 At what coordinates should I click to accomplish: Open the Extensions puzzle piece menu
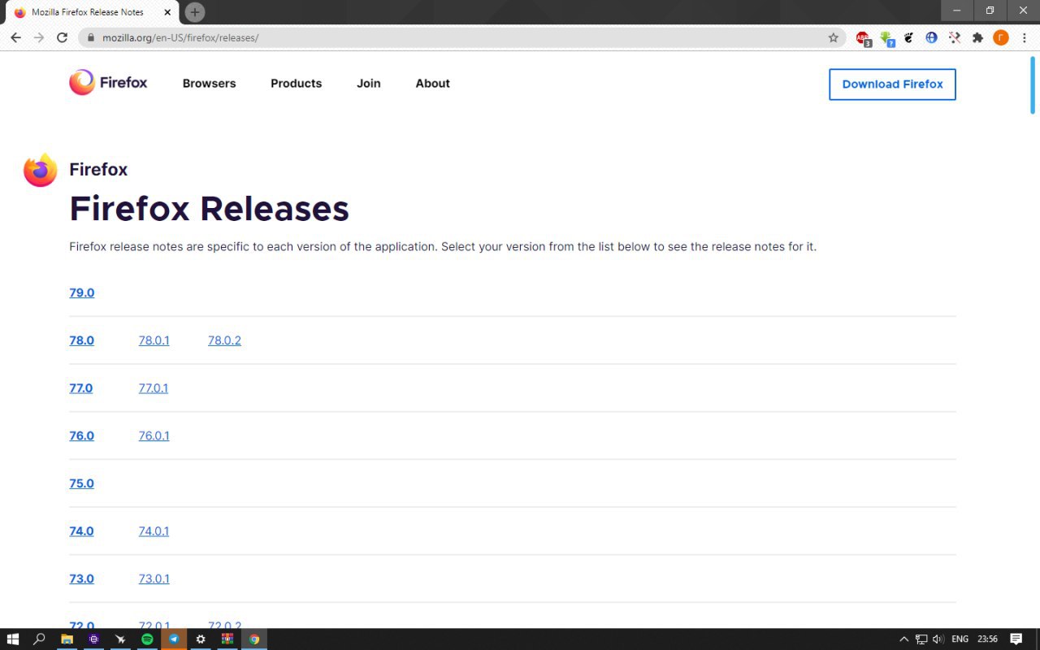tap(977, 37)
